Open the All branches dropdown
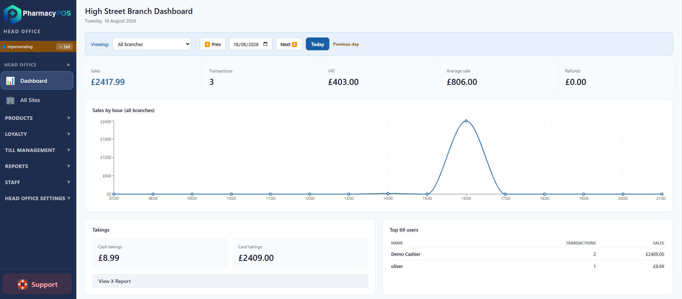 (x=152, y=44)
